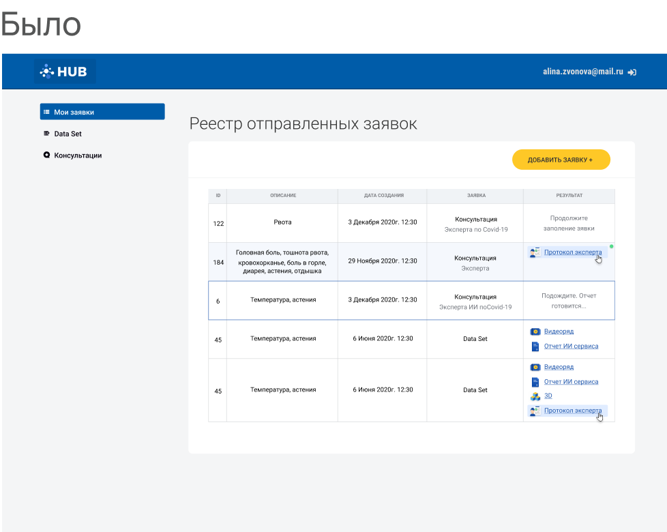Click the ДОБАВИТЬ ЗАЯВКУ + button
Image resolution: width=667 pixels, height=532 pixels.
(x=561, y=160)
